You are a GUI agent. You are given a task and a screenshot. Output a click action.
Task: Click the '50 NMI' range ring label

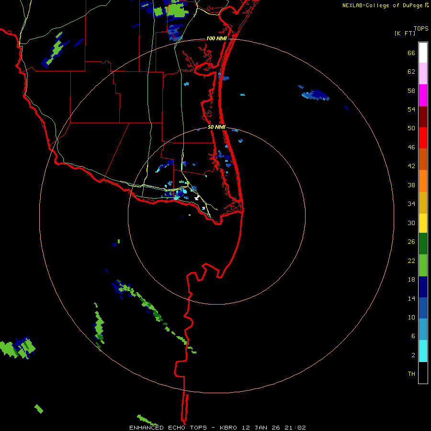tap(216, 127)
